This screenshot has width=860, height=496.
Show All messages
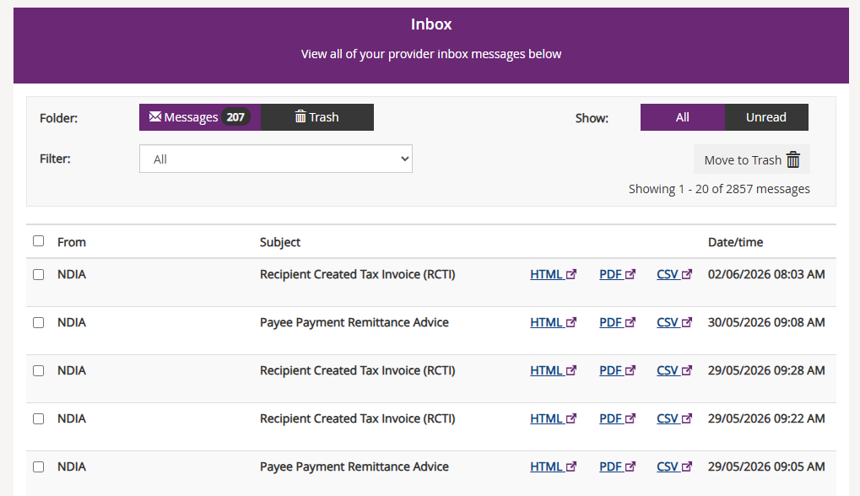coord(682,117)
